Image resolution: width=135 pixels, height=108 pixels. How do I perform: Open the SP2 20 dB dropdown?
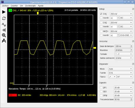tap(123, 92)
